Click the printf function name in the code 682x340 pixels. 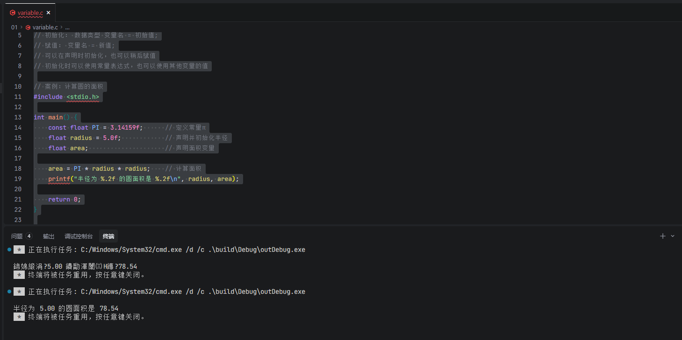click(59, 179)
